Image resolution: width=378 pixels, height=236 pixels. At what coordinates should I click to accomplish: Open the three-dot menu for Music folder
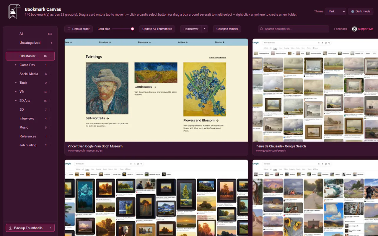[50, 127]
